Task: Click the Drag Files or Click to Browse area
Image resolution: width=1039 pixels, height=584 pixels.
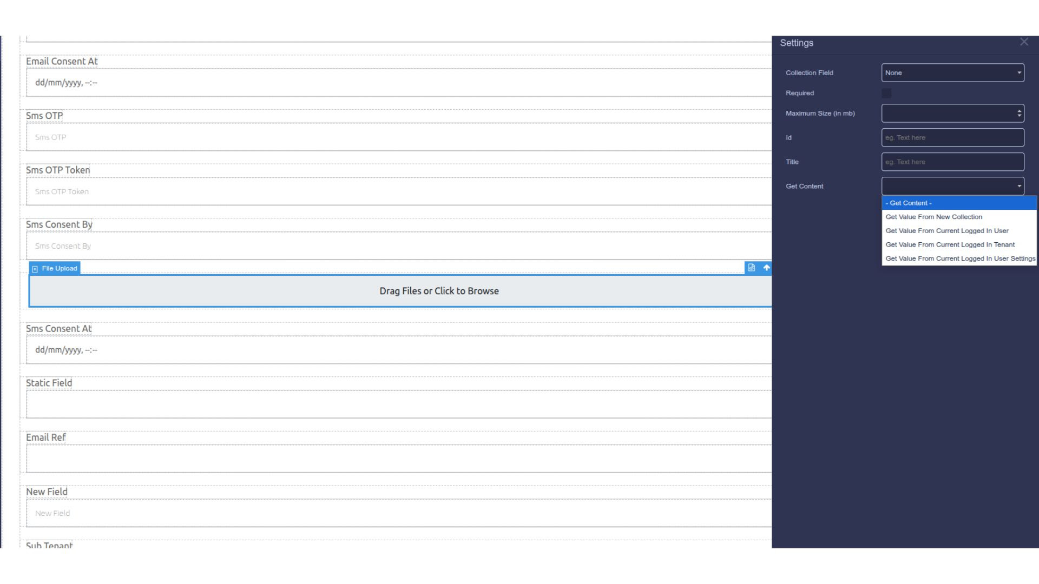Action: coord(400,291)
